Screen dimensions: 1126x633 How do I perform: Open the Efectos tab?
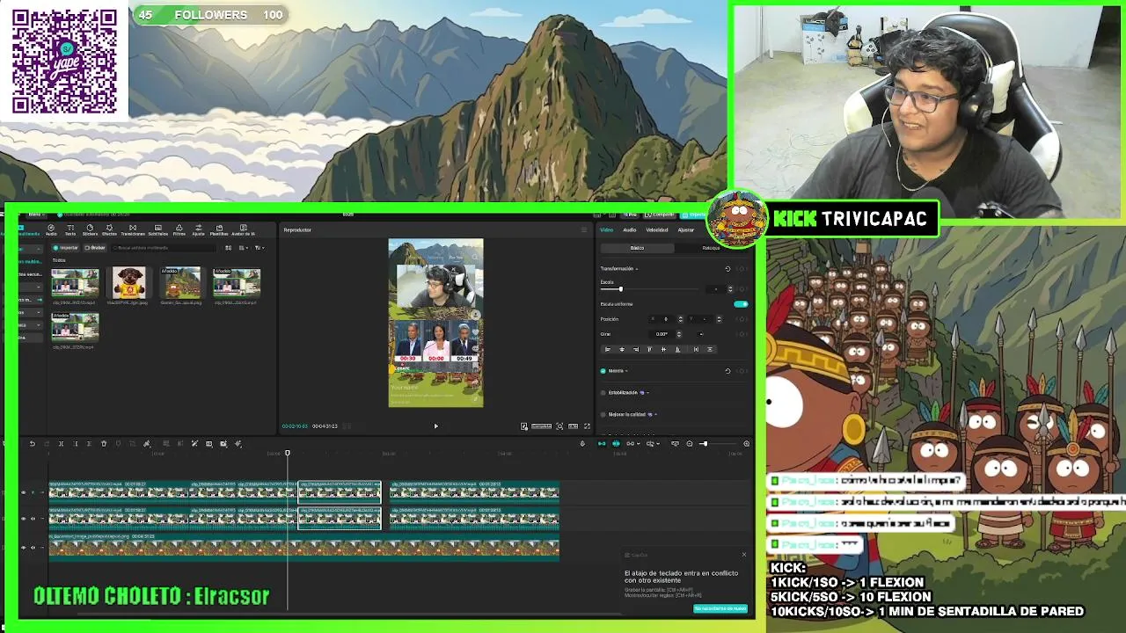pos(109,229)
